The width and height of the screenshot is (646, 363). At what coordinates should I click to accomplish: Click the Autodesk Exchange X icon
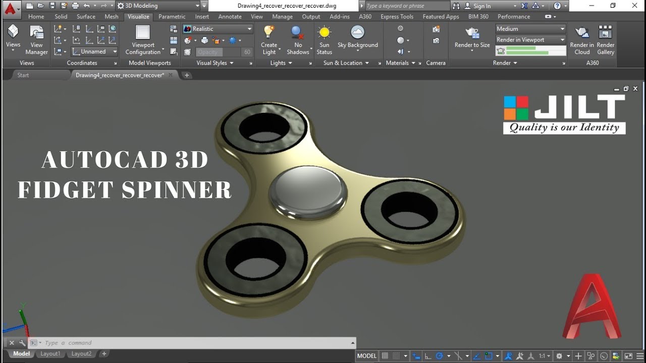click(x=524, y=6)
